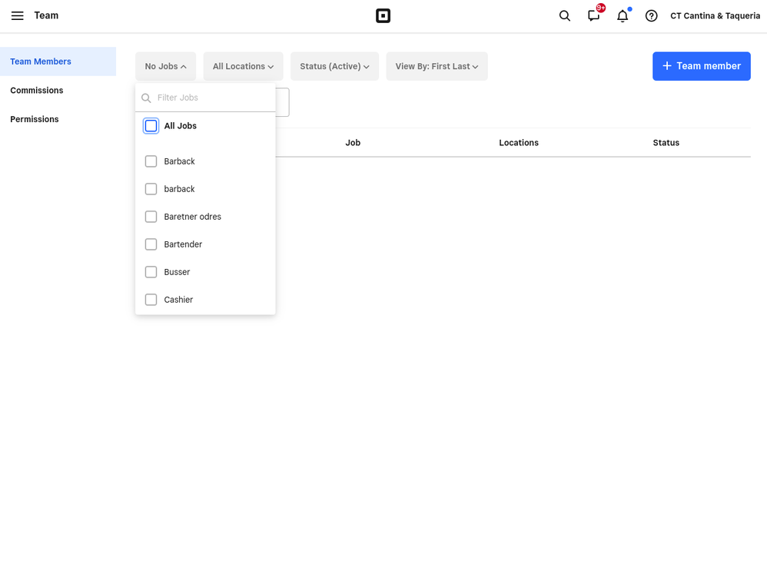Enable the Bartender job filter
Viewport: 767px width, 574px height.
pyautogui.click(x=151, y=244)
